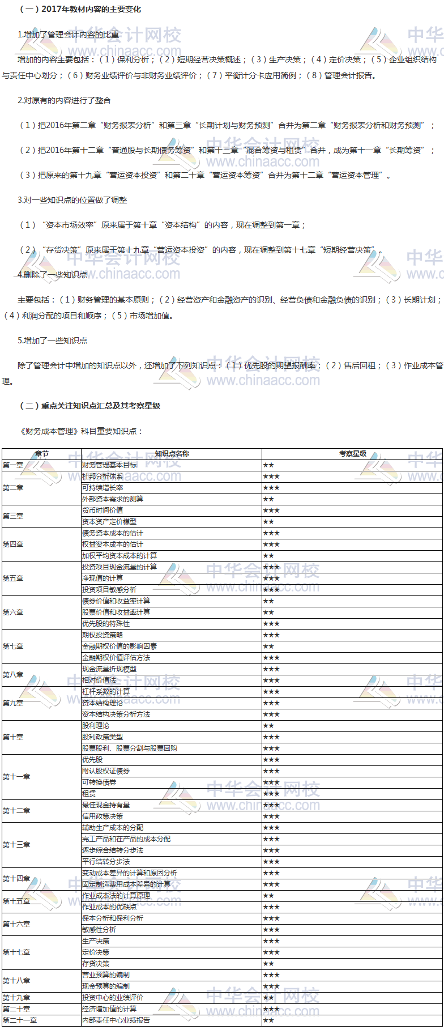The image size is (444, 1034).
Task: Click cell "投资项目敏感分析"
Action: [172, 590]
